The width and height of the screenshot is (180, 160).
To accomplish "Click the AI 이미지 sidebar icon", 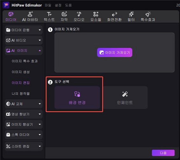I will pos(8,51).
